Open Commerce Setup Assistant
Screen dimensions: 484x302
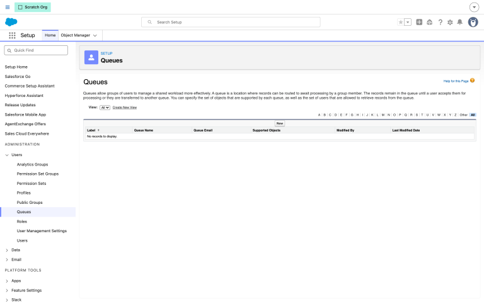[30, 86]
